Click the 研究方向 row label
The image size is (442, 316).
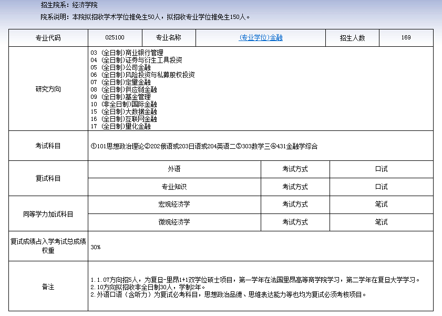click(47, 89)
